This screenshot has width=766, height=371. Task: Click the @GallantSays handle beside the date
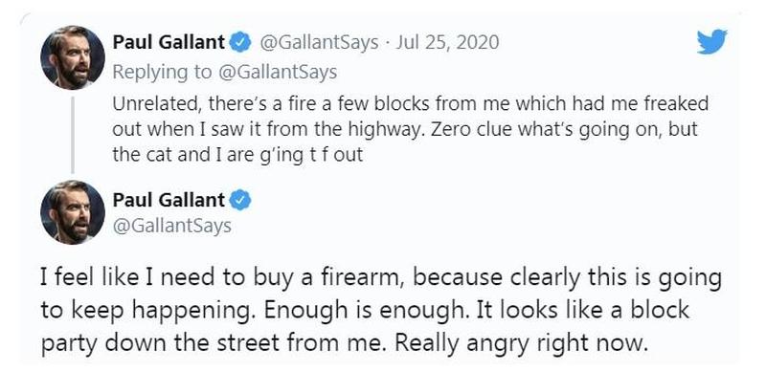319,43
